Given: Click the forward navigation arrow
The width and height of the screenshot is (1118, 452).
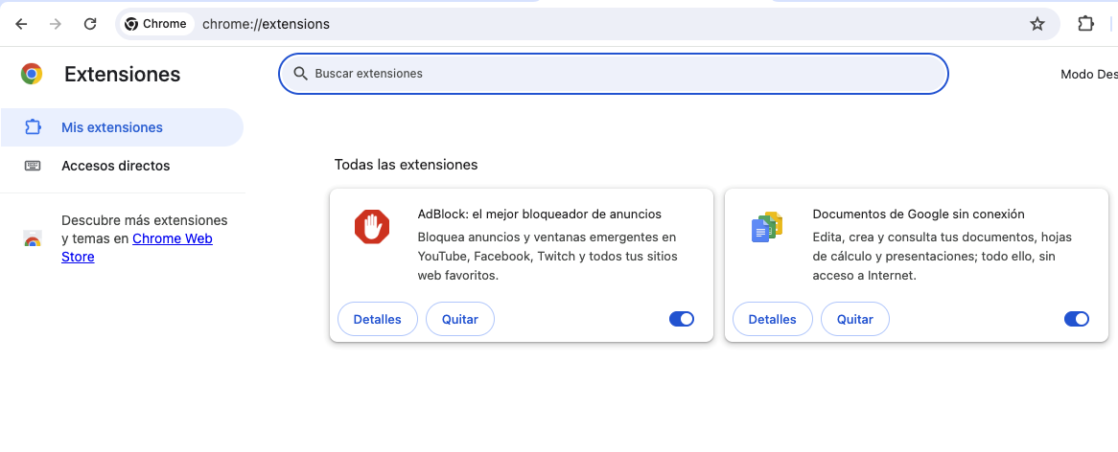Looking at the screenshot, I should (x=56, y=24).
